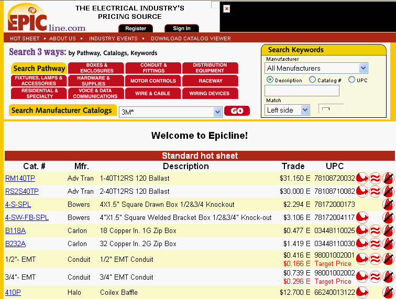This screenshot has width=396, height=299.
Task: Click the keyword search text field
Action: (x=302, y=91)
